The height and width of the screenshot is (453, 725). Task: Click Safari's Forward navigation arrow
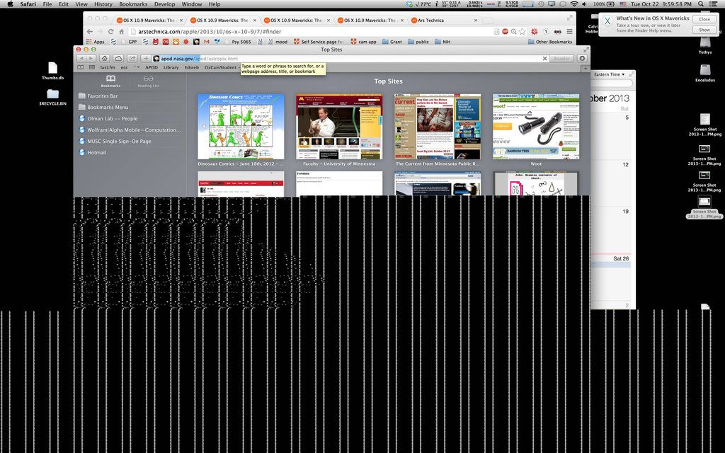pyautogui.click(x=91, y=59)
